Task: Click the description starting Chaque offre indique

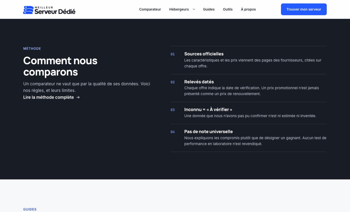Action: 251,91
